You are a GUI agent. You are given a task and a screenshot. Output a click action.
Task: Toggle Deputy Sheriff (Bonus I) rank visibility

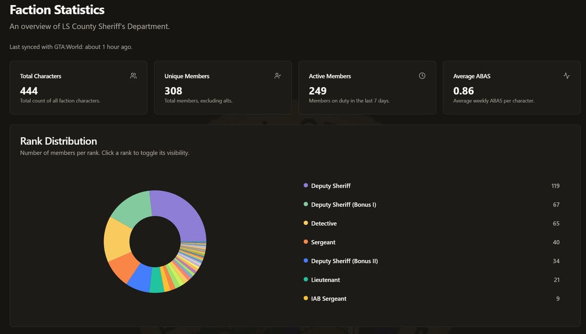(x=343, y=204)
